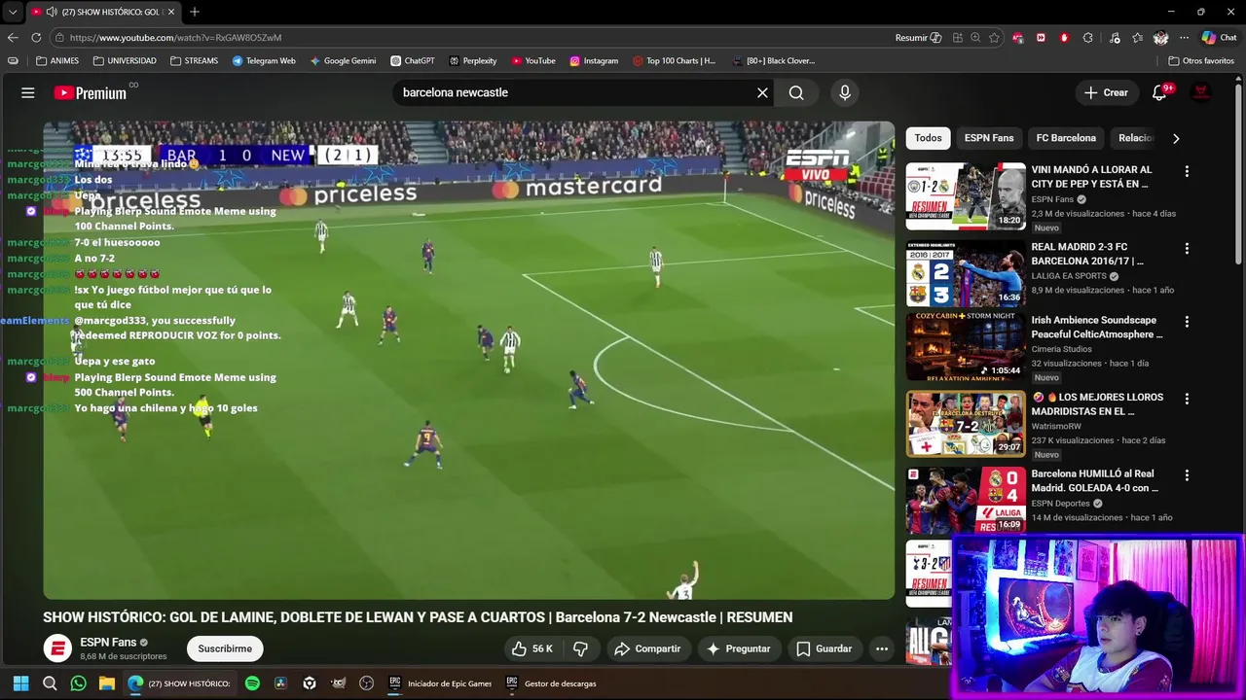The image size is (1246, 700).
Task: Open the ESPN Fans channel name link
Action: (108, 643)
